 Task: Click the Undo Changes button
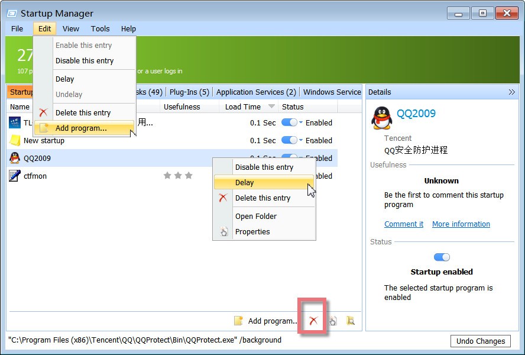point(481,341)
